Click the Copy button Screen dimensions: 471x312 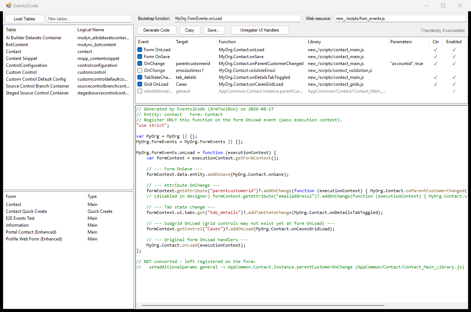(x=189, y=30)
